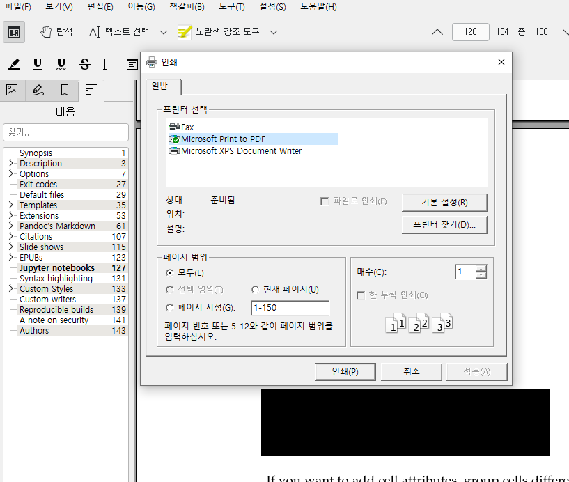Click the 인쇄(P) print button
Viewport: 569px width, 482px height.
pyautogui.click(x=345, y=372)
